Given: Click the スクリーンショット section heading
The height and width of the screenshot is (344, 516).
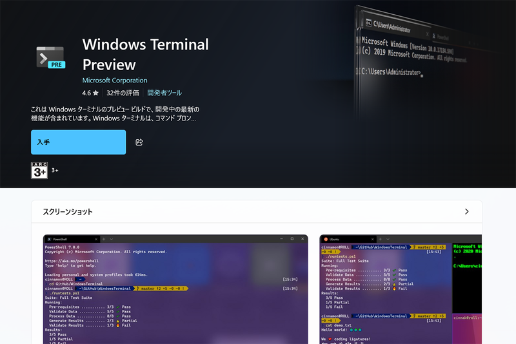Looking at the screenshot, I should (x=68, y=211).
